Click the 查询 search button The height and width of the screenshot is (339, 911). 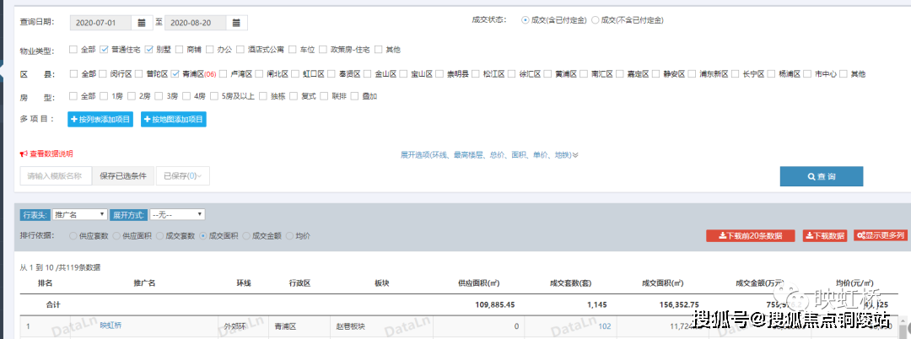pos(821,176)
